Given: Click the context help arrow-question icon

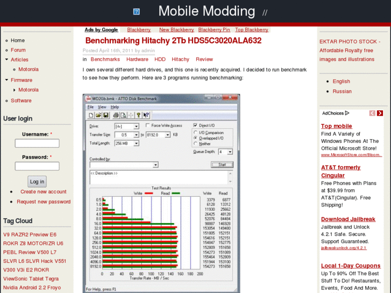Looking at the screenshot, I should [146, 115].
